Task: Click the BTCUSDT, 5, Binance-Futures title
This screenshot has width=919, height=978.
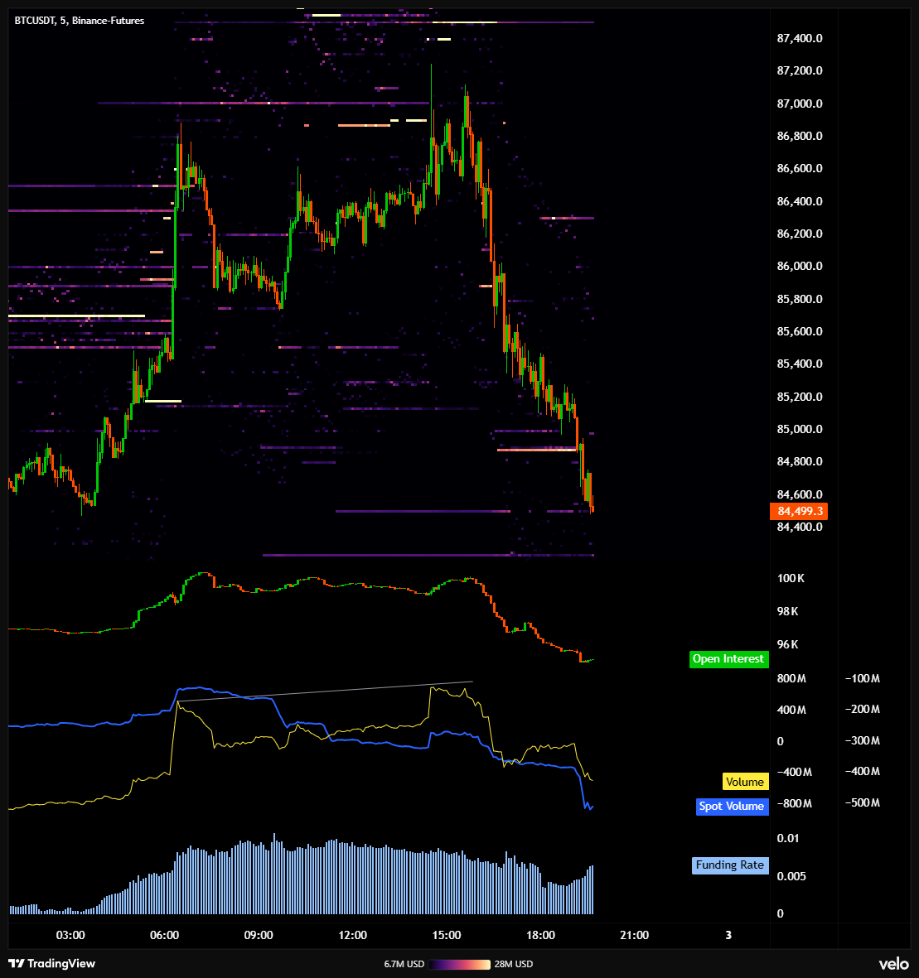Action: tap(80, 21)
